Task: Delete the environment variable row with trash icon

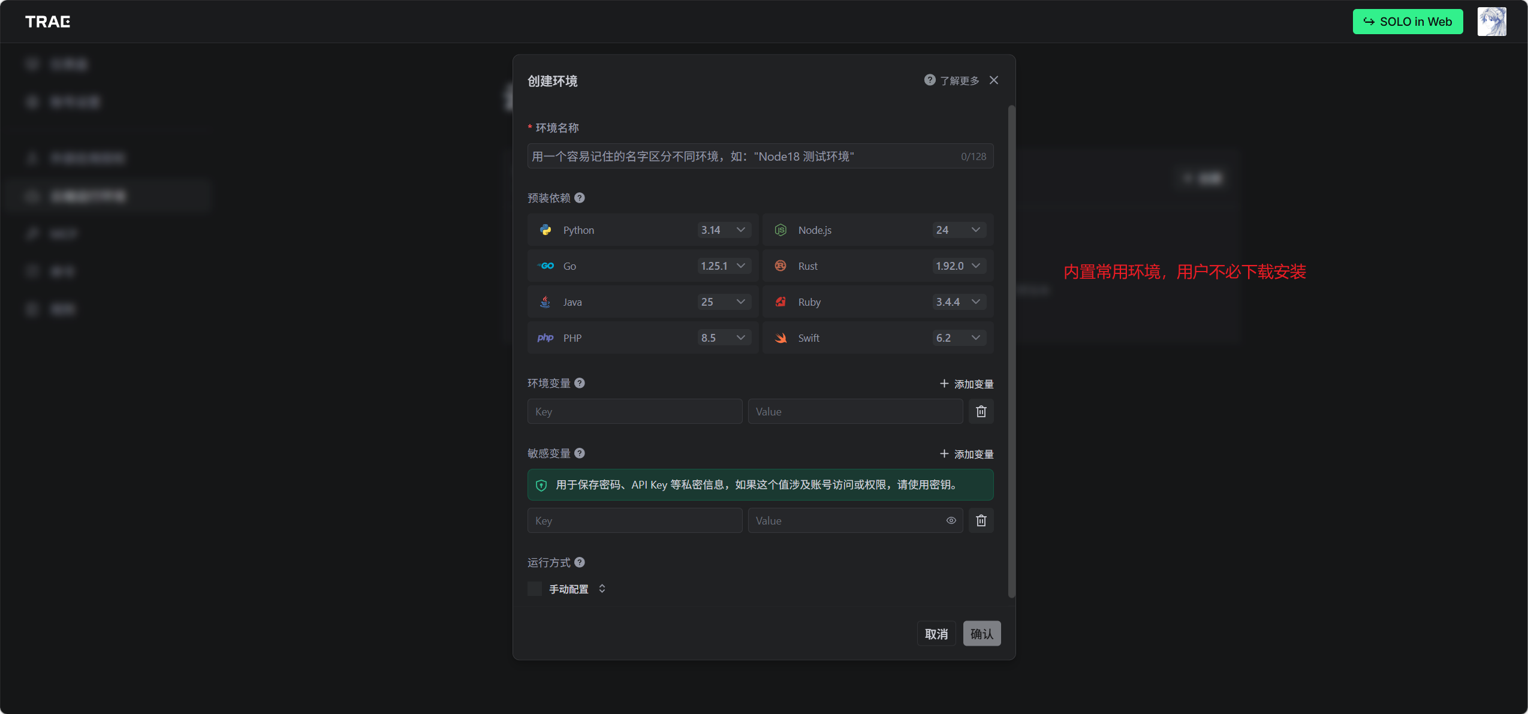Action: point(981,411)
